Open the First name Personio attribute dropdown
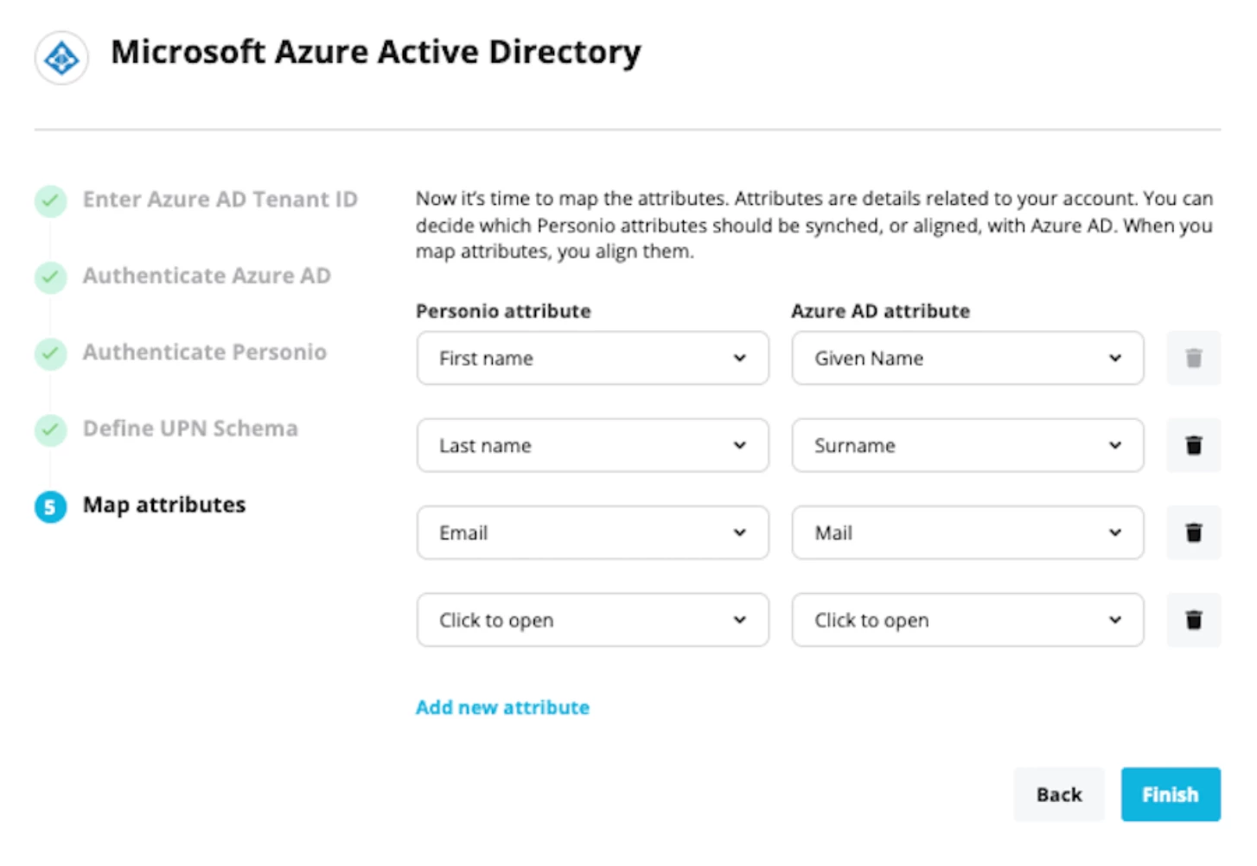 click(x=592, y=358)
